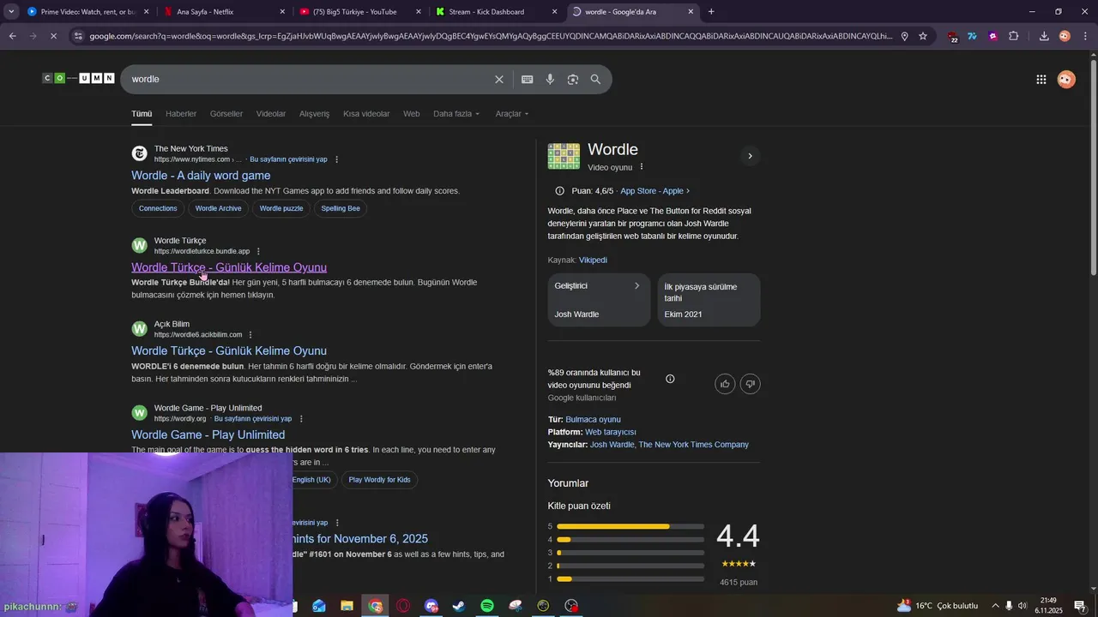Open The New York Times Company link
Viewport: 1098px width, 617px height.
[x=694, y=445]
